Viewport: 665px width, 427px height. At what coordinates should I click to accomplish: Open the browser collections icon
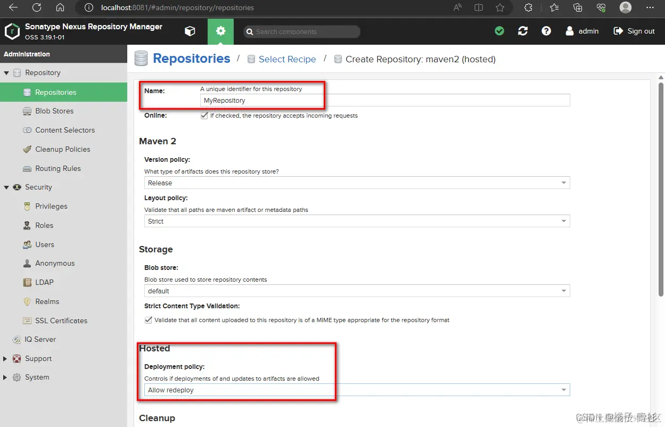pos(578,7)
